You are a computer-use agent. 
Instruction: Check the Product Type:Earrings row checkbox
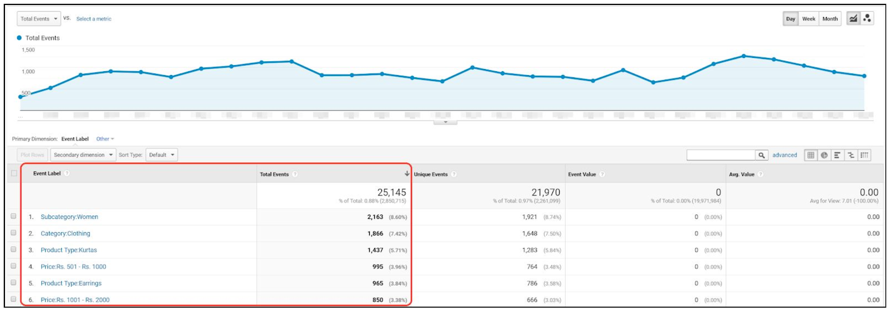pos(13,282)
